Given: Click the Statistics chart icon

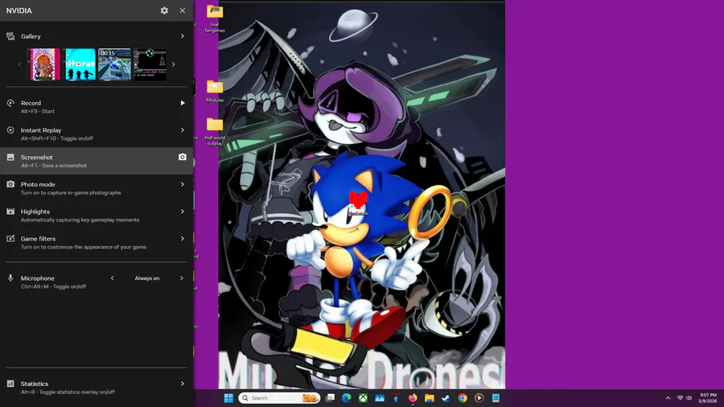Looking at the screenshot, I should pyautogui.click(x=10, y=384).
